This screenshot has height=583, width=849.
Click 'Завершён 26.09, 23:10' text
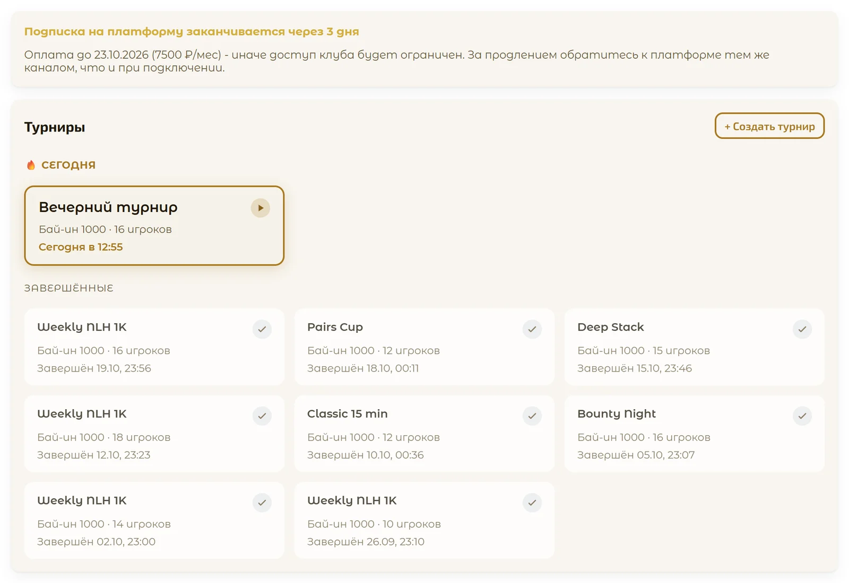(x=366, y=542)
